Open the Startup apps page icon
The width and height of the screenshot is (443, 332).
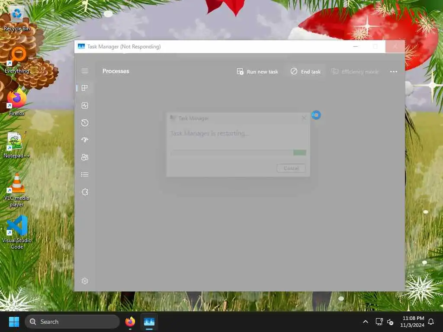(x=85, y=140)
